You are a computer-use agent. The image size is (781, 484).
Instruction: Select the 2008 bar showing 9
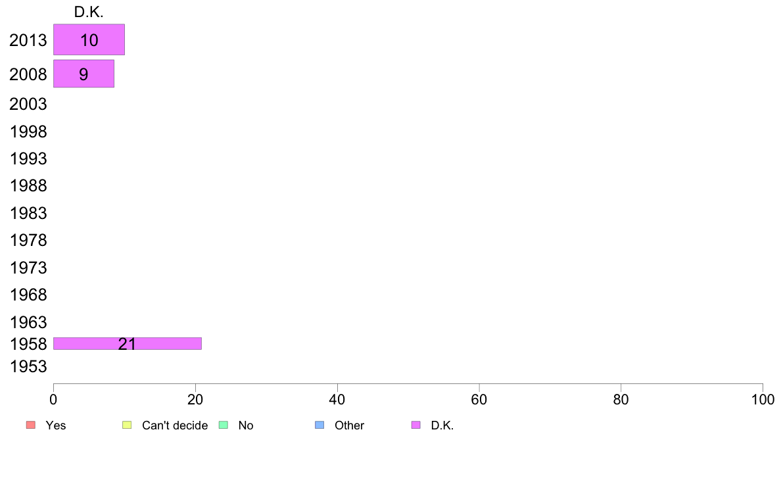83,74
